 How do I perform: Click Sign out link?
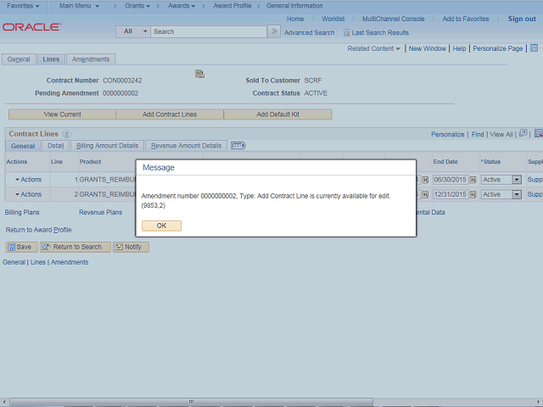tap(522, 19)
